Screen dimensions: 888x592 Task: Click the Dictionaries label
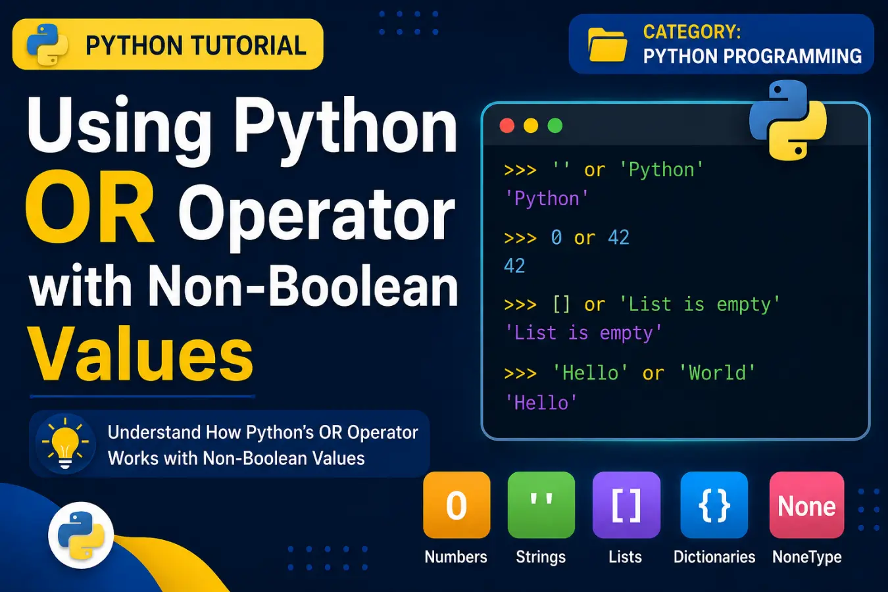(714, 557)
